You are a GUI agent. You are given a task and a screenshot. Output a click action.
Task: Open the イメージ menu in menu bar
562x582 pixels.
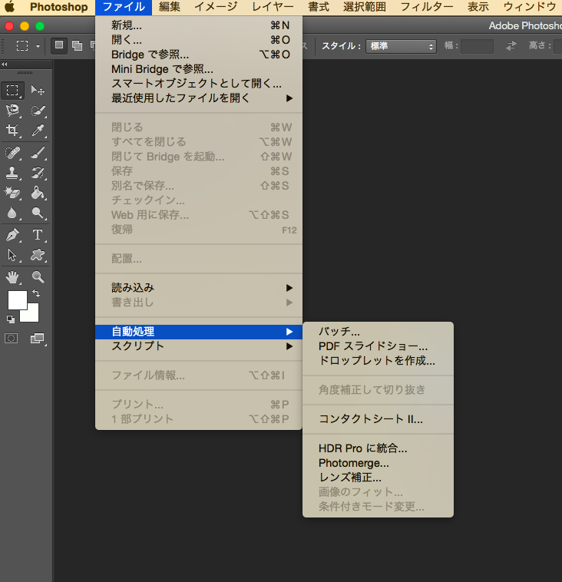pyautogui.click(x=216, y=7)
